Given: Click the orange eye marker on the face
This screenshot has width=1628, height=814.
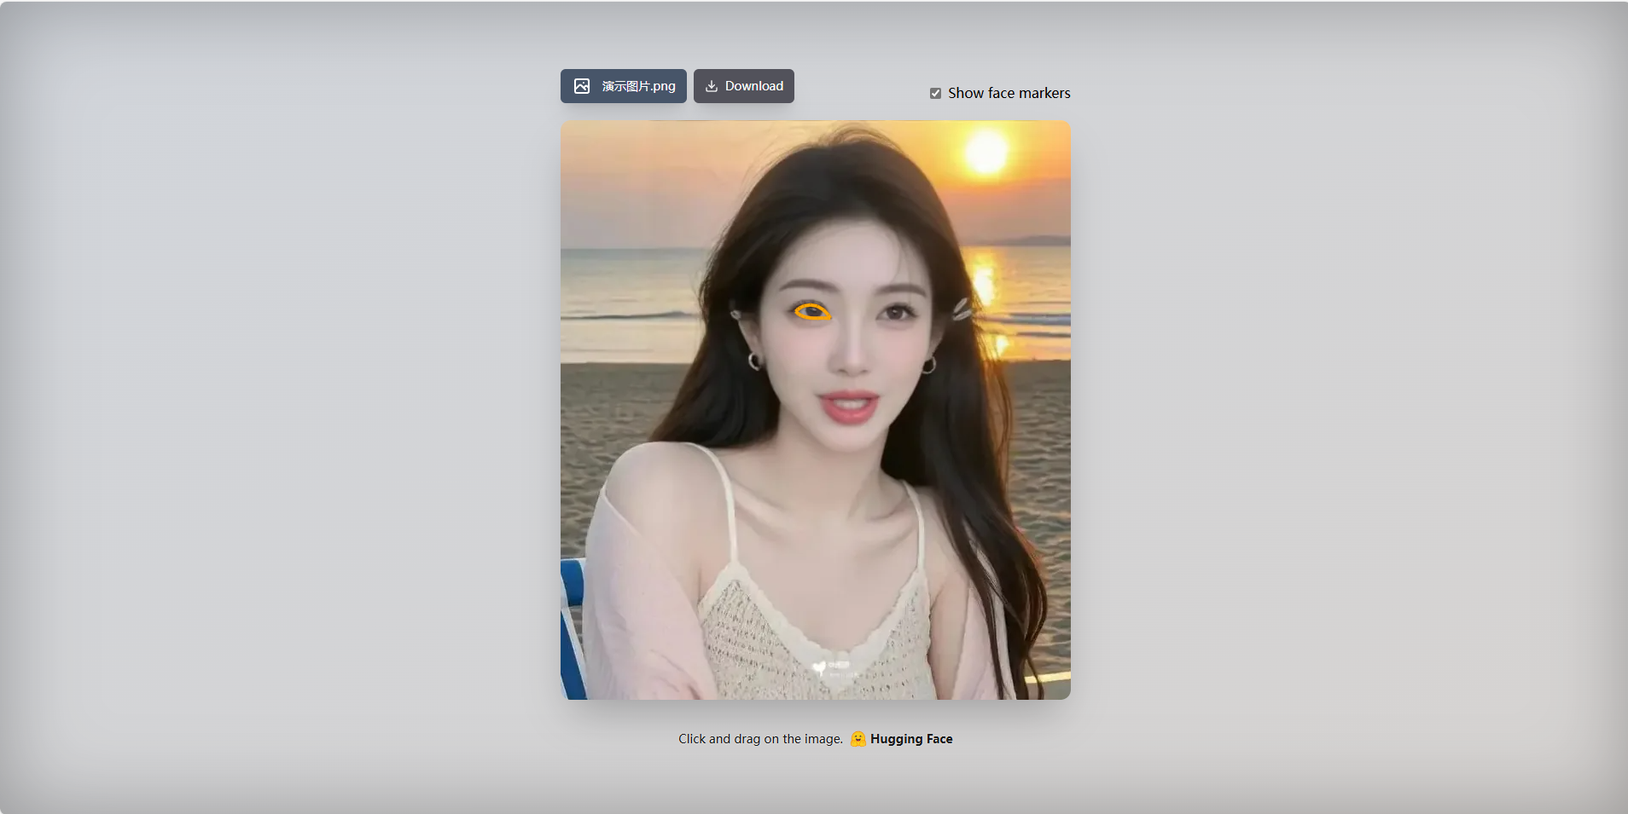Looking at the screenshot, I should (x=811, y=311).
